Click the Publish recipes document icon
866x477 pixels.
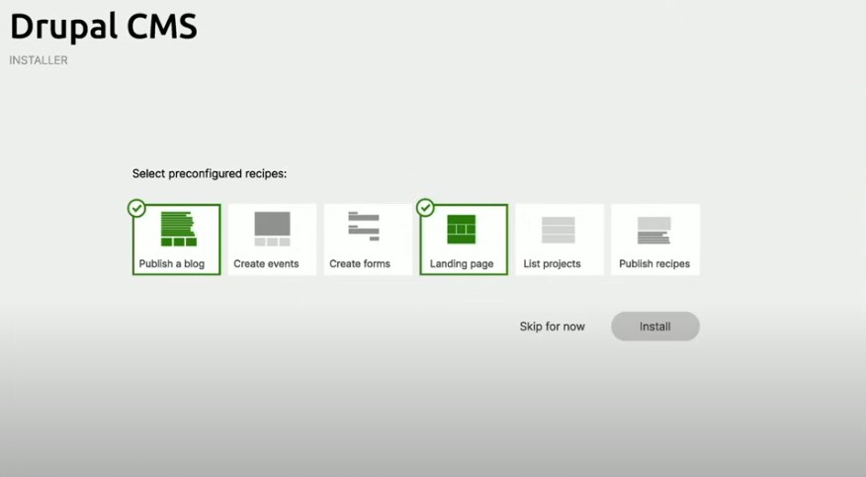click(653, 230)
